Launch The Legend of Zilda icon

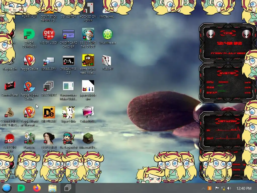click(x=68, y=138)
